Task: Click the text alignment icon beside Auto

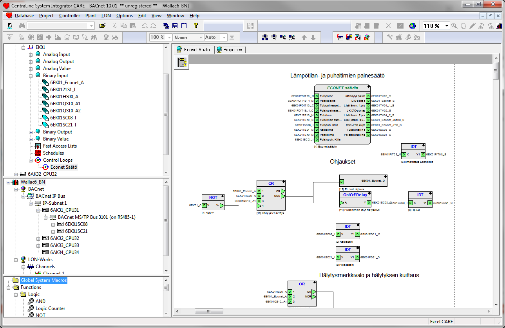Action: [232, 38]
